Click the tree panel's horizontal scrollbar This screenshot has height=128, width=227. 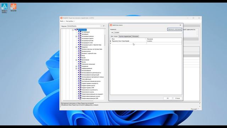coord(78,101)
